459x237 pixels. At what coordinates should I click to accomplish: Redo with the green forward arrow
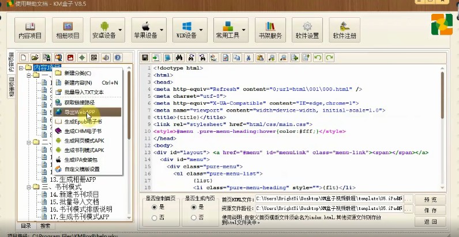(x=329, y=58)
